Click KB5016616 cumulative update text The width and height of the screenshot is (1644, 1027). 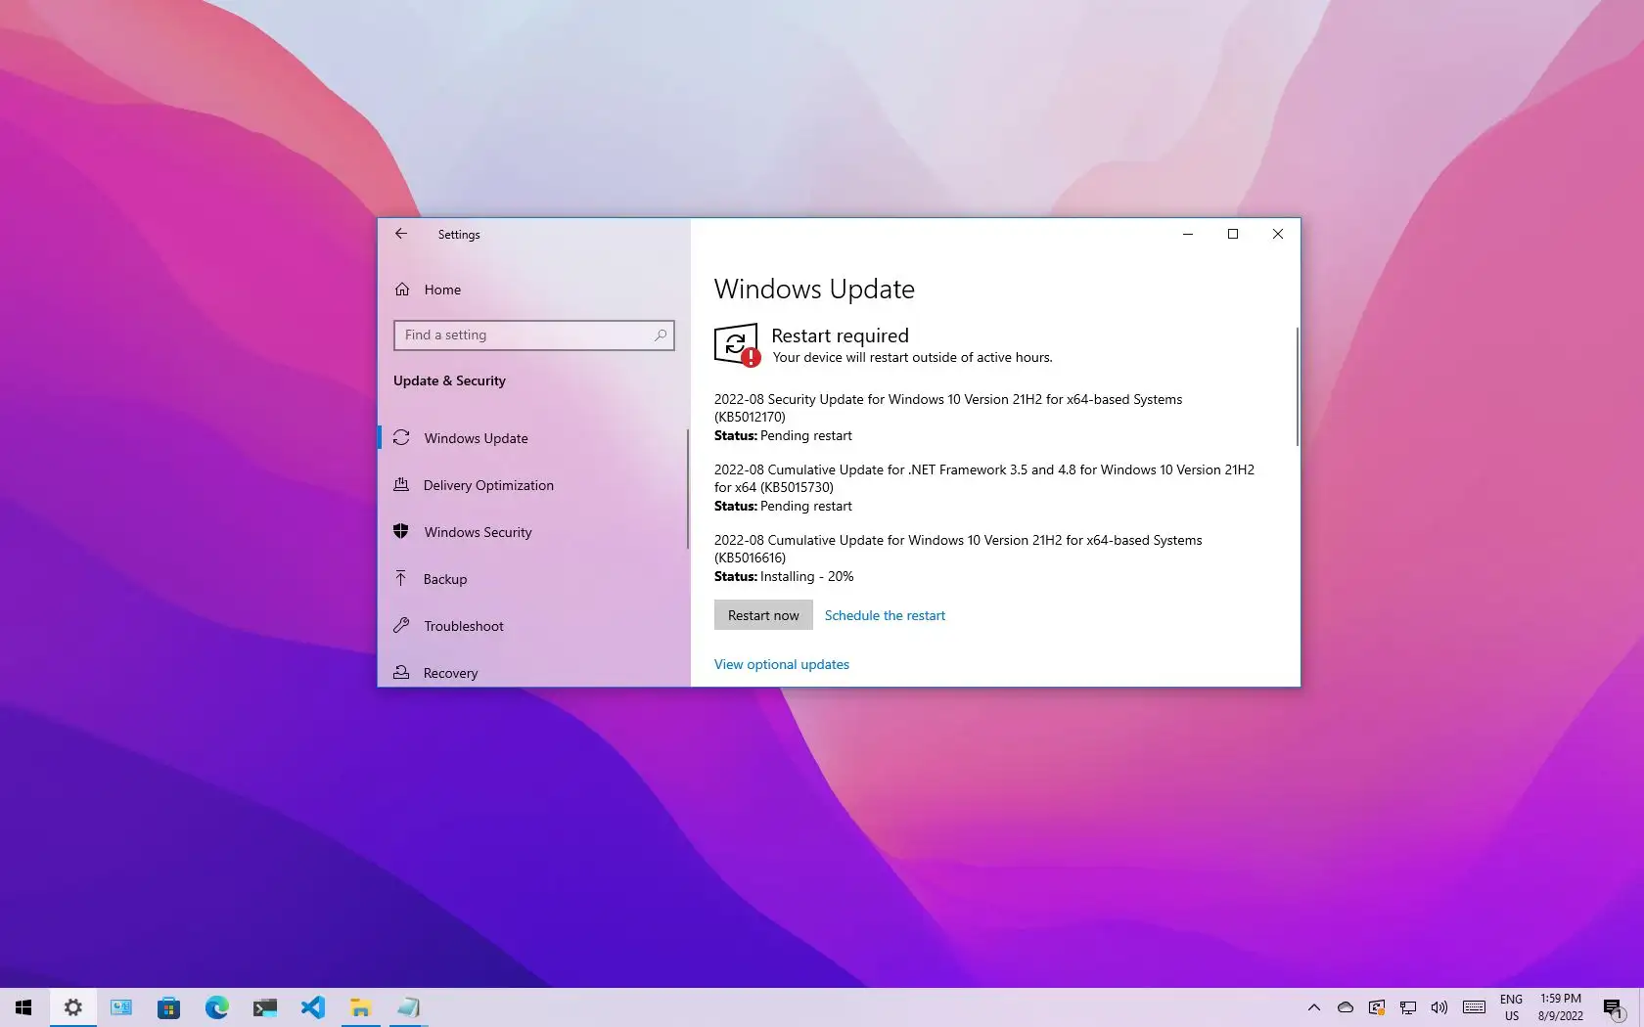tap(958, 549)
